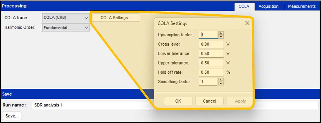Open the Acquisition tab
The width and height of the screenshot is (321, 123).
coord(268,7)
